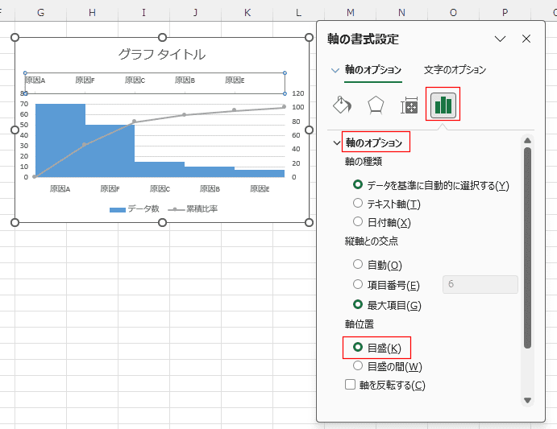Select column header L

[299, 12]
